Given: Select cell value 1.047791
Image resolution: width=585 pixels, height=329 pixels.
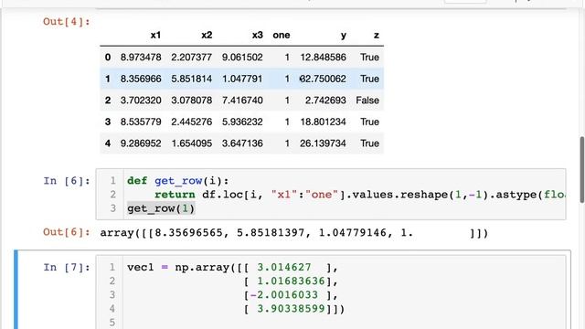Looking at the screenshot, I should [242, 79].
